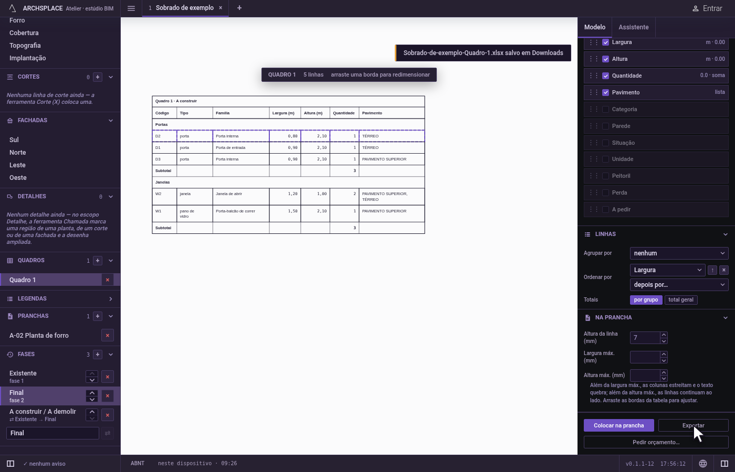The image size is (735, 472).
Task: Remove the Largura sort criterion
Action: pos(724,270)
